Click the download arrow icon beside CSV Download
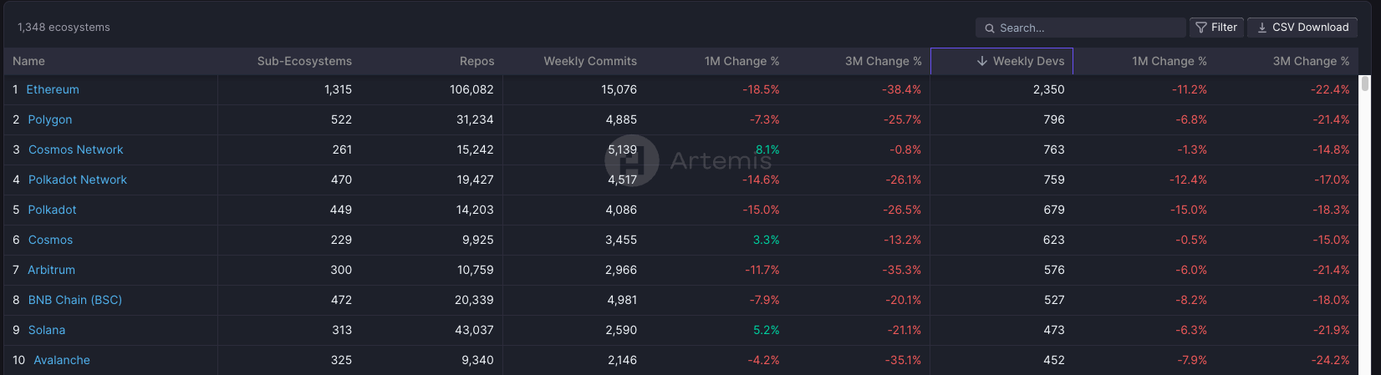This screenshot has height=375, width=1381. click(x=1262, y=28)
